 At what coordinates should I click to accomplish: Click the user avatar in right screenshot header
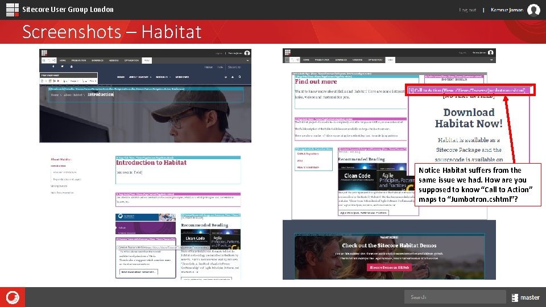(491, 52)
